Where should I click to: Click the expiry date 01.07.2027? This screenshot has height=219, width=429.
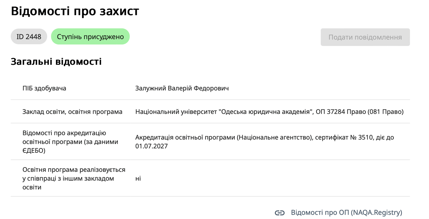[x=152, y=146]
